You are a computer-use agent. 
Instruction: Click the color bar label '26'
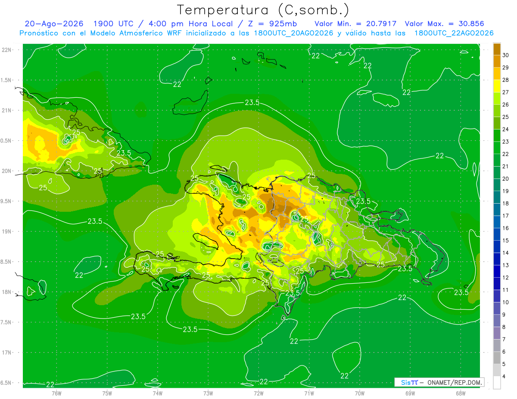(505, 105)
